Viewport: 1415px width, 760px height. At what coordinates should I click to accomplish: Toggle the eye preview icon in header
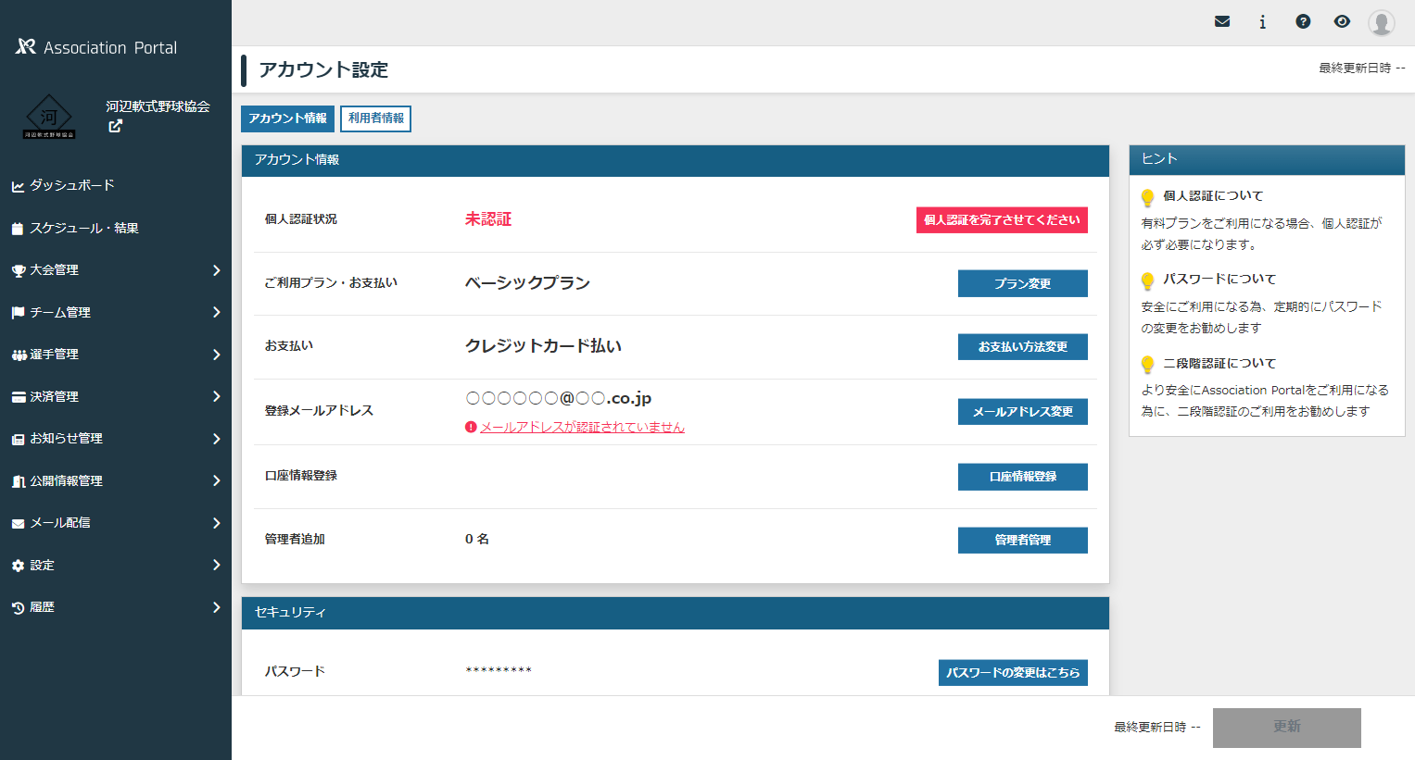click(x=1342, y=21)
